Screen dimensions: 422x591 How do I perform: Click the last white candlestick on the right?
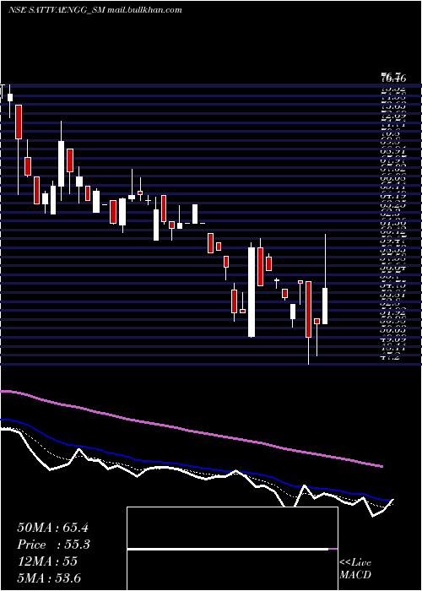click(x=325, y=306)
